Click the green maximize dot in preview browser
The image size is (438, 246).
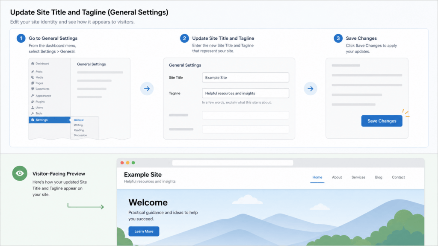133,163
